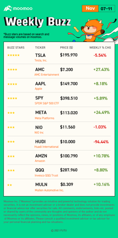Open the AMC Entertainment company name
Viewport: 118px width, 238px height.
pos(47,74)
